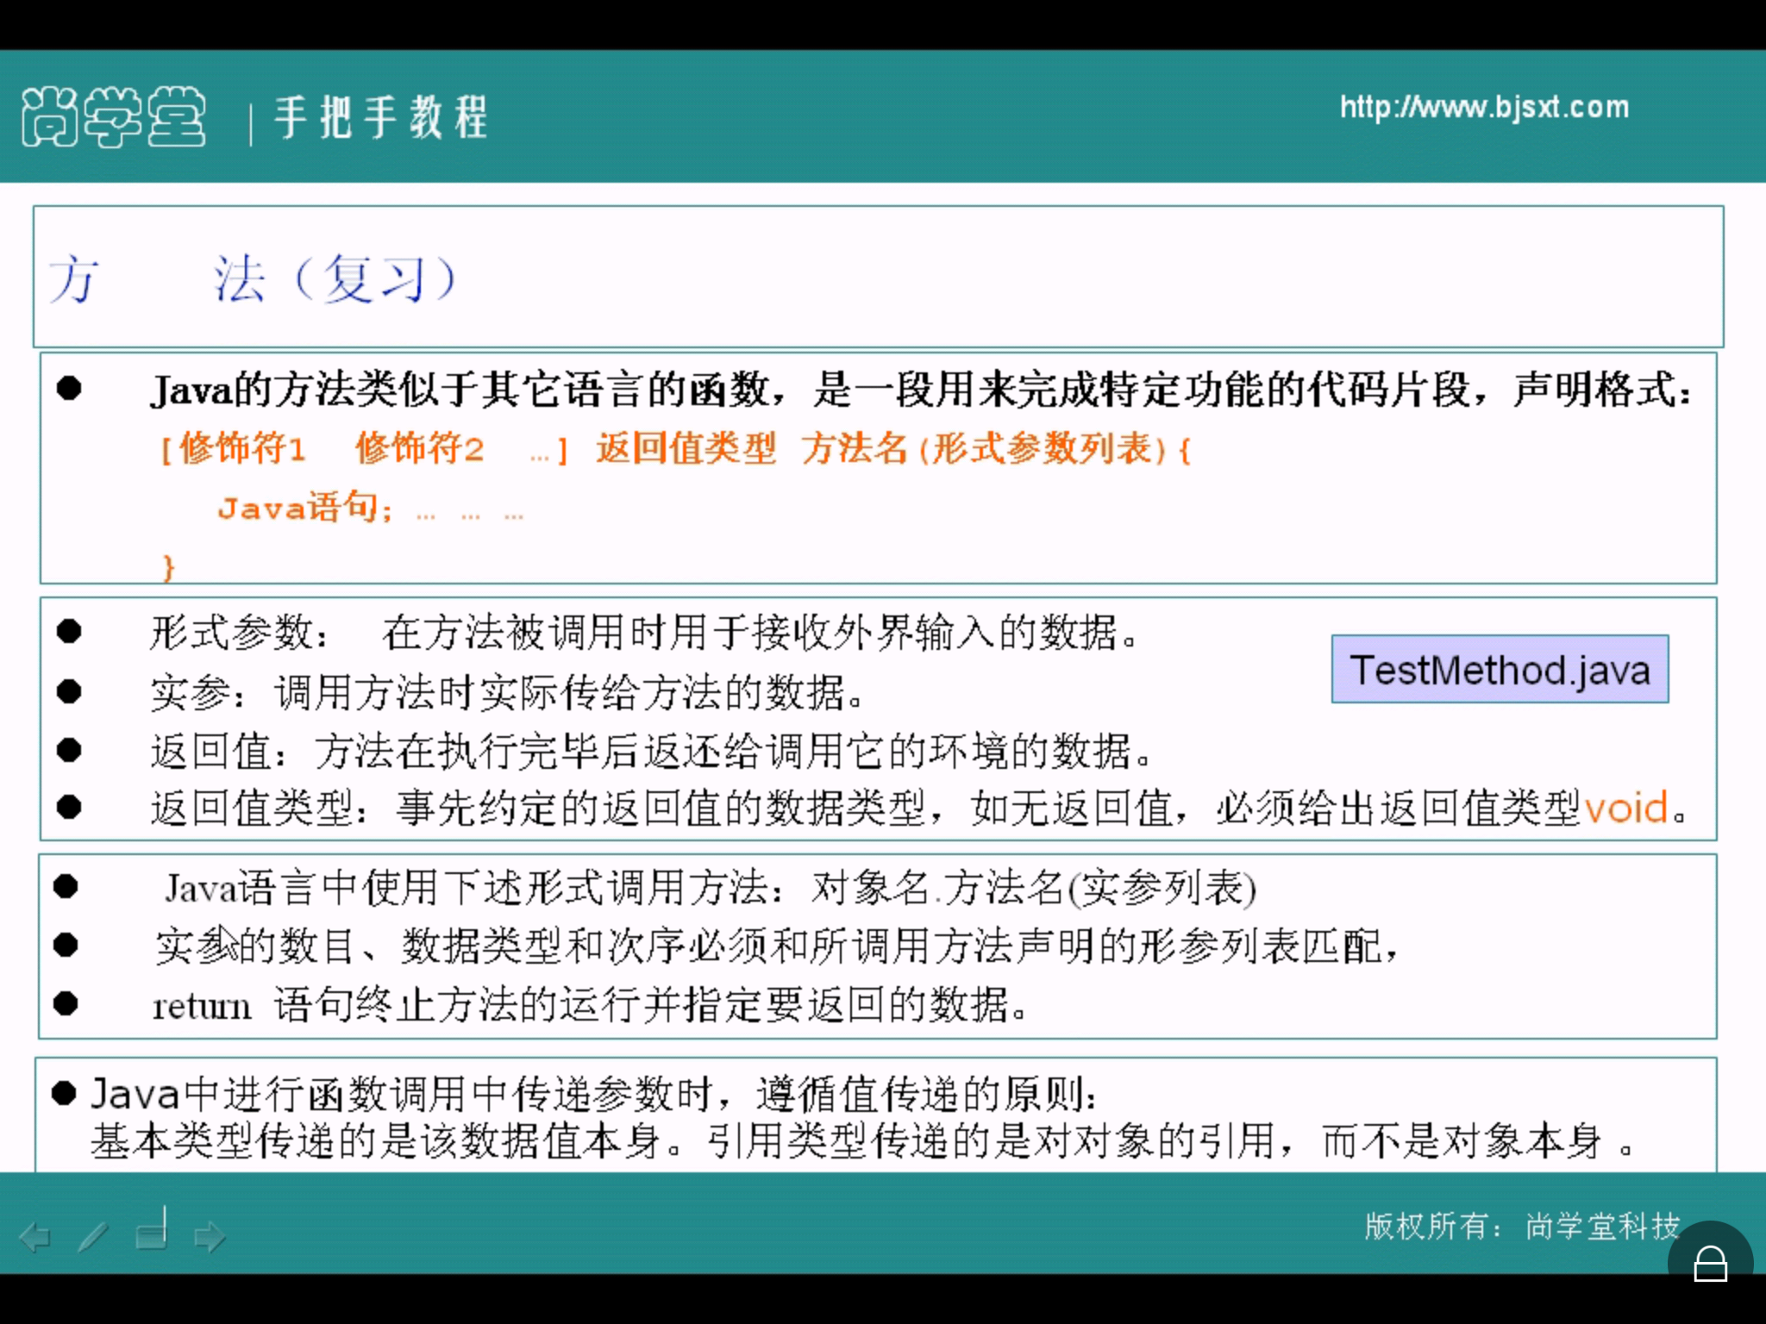This screenshot has width=1766, height=1324.
Task: Tap the screen lock icon
Action: tap(1710, 1265)
